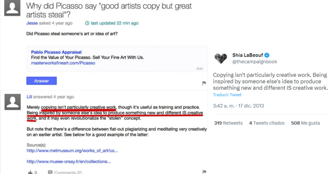Click the asker's gray avatar icon
Viewport: 330px width, 174px height.
12,8
